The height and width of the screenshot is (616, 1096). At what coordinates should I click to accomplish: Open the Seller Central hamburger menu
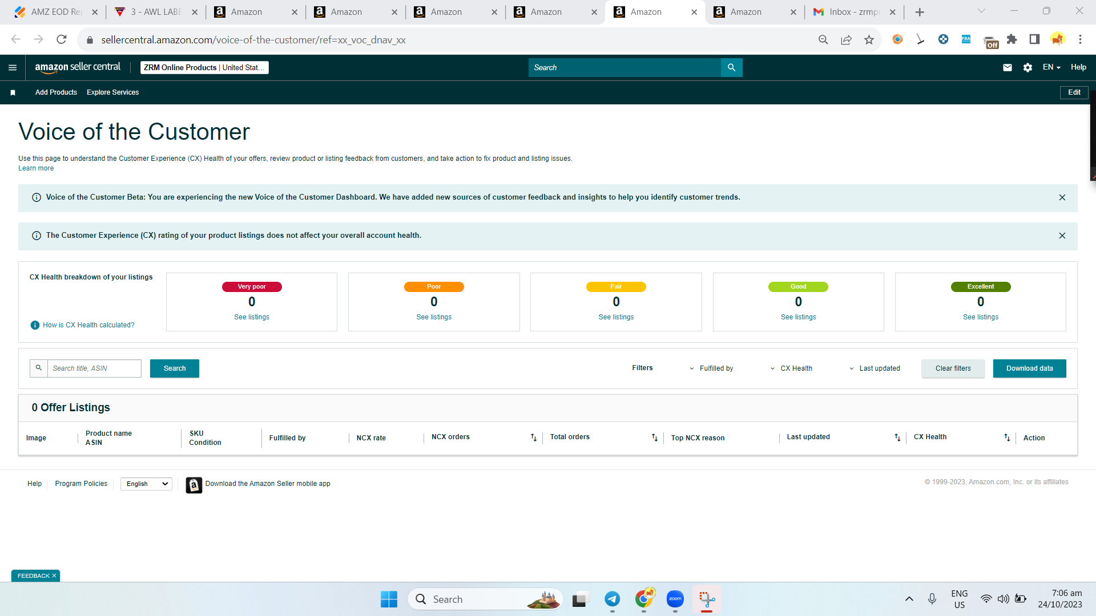13,67
